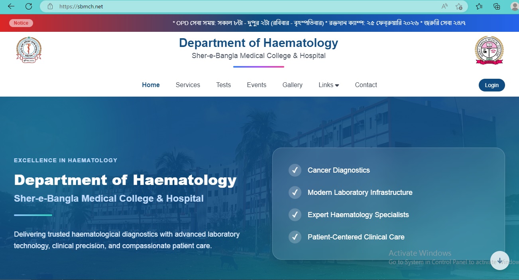Click the Patient-Centered Clinical Care checkmark
Image resolution: width=519 pixels, height=280 pixels.
pyautogui.click(x=295, y=237)
